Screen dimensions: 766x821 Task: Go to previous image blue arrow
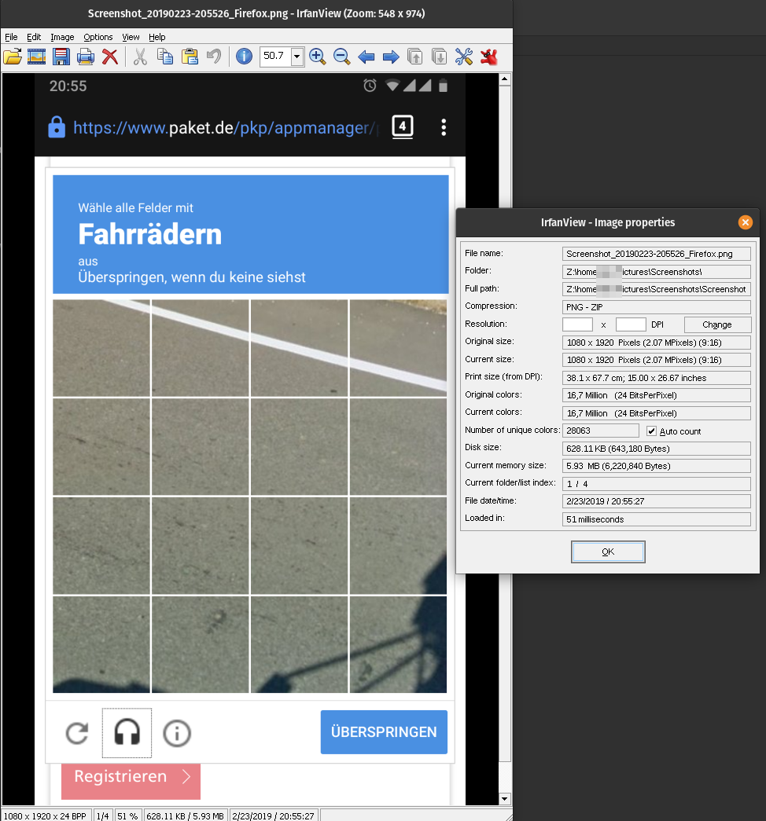(x=366, y=57)
